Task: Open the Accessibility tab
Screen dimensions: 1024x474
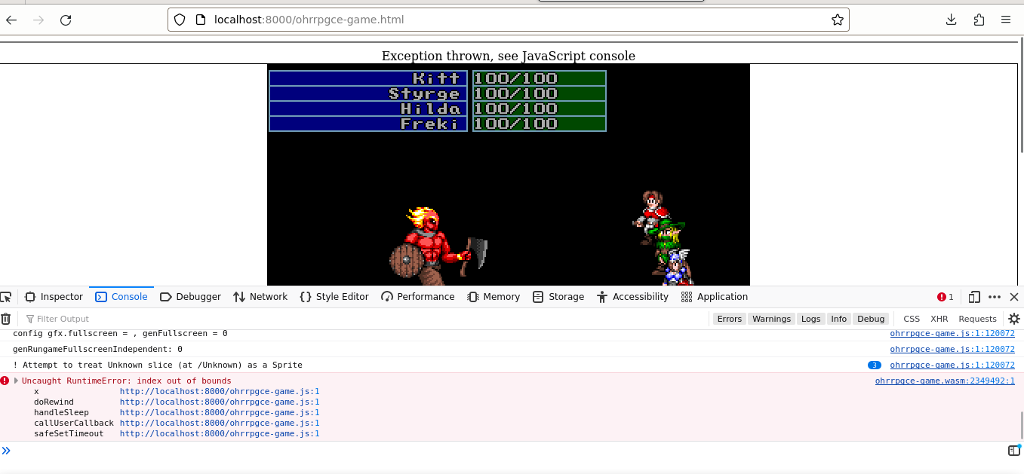Action: point(632,297)
